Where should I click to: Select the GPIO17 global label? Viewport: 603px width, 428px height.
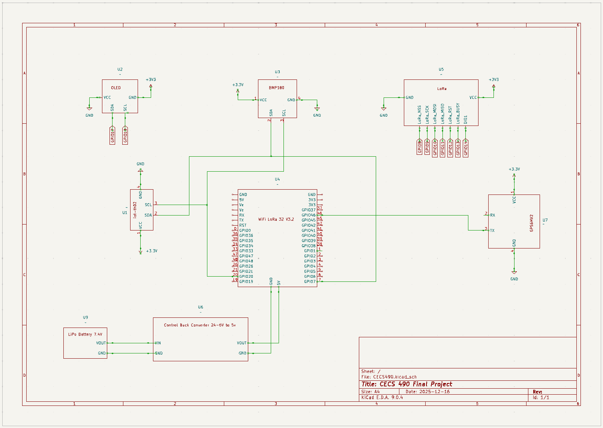click(112, 135)
